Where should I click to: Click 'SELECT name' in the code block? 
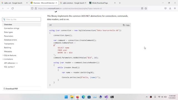pyautogui.click(x=63, y=48)
